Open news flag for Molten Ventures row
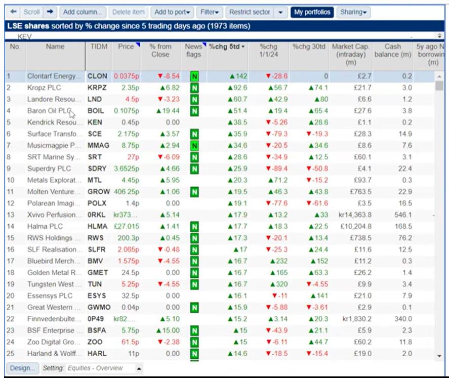 194,192
